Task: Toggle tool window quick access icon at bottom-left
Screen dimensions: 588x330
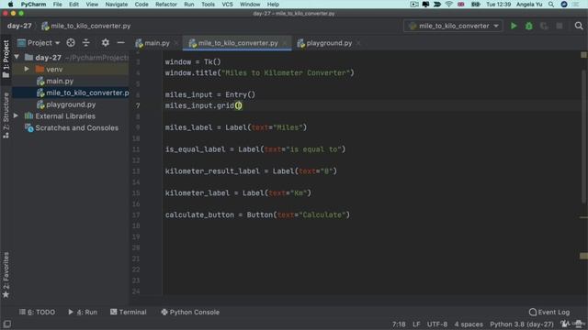Action: (6, 324)
